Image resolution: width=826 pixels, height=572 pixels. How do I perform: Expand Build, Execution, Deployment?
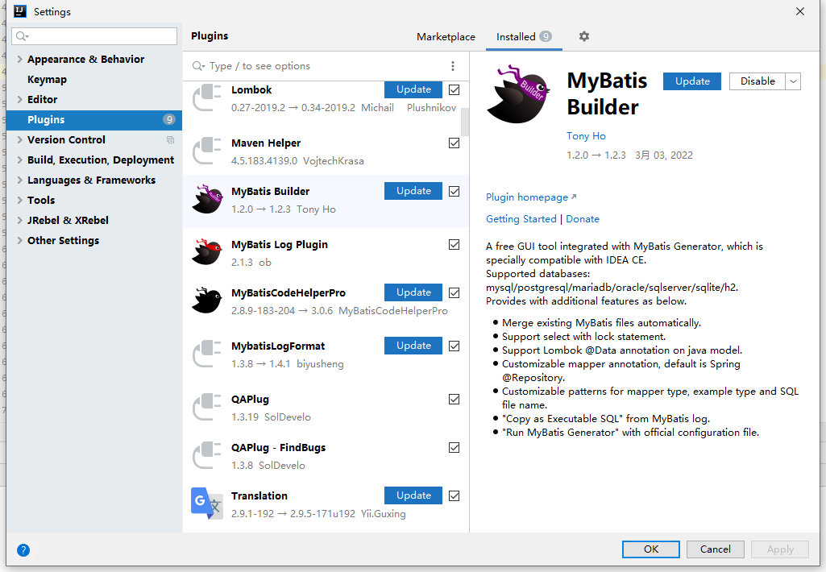(x=19, y=160)
